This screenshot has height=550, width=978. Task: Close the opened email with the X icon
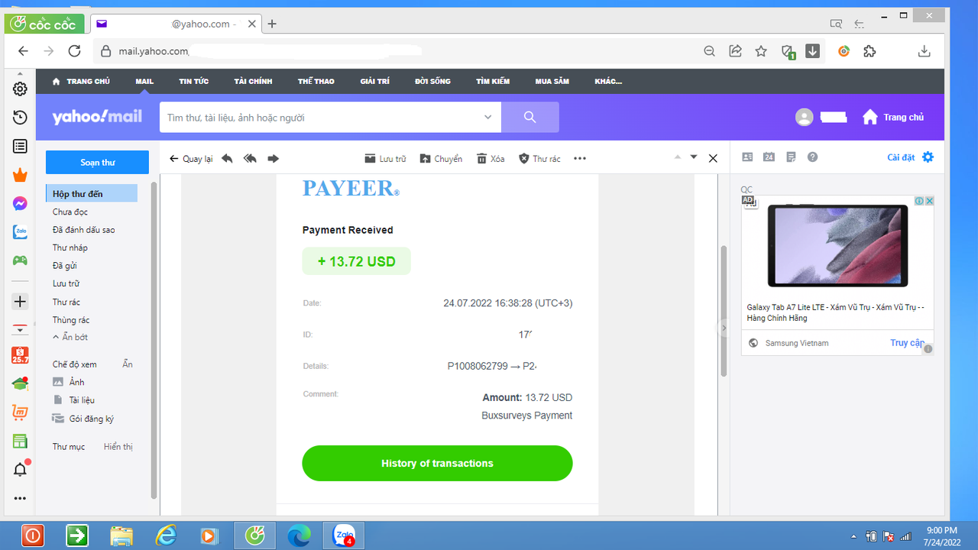coord(713,158)
